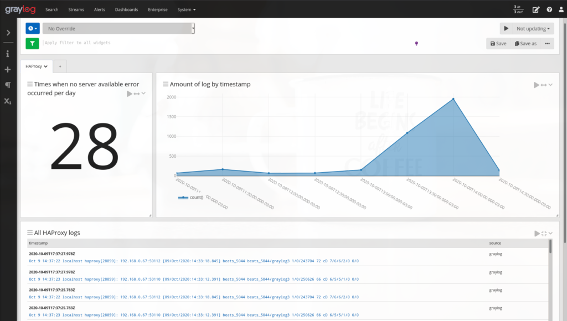Add a new dashboard page tab

click(60, 66)
